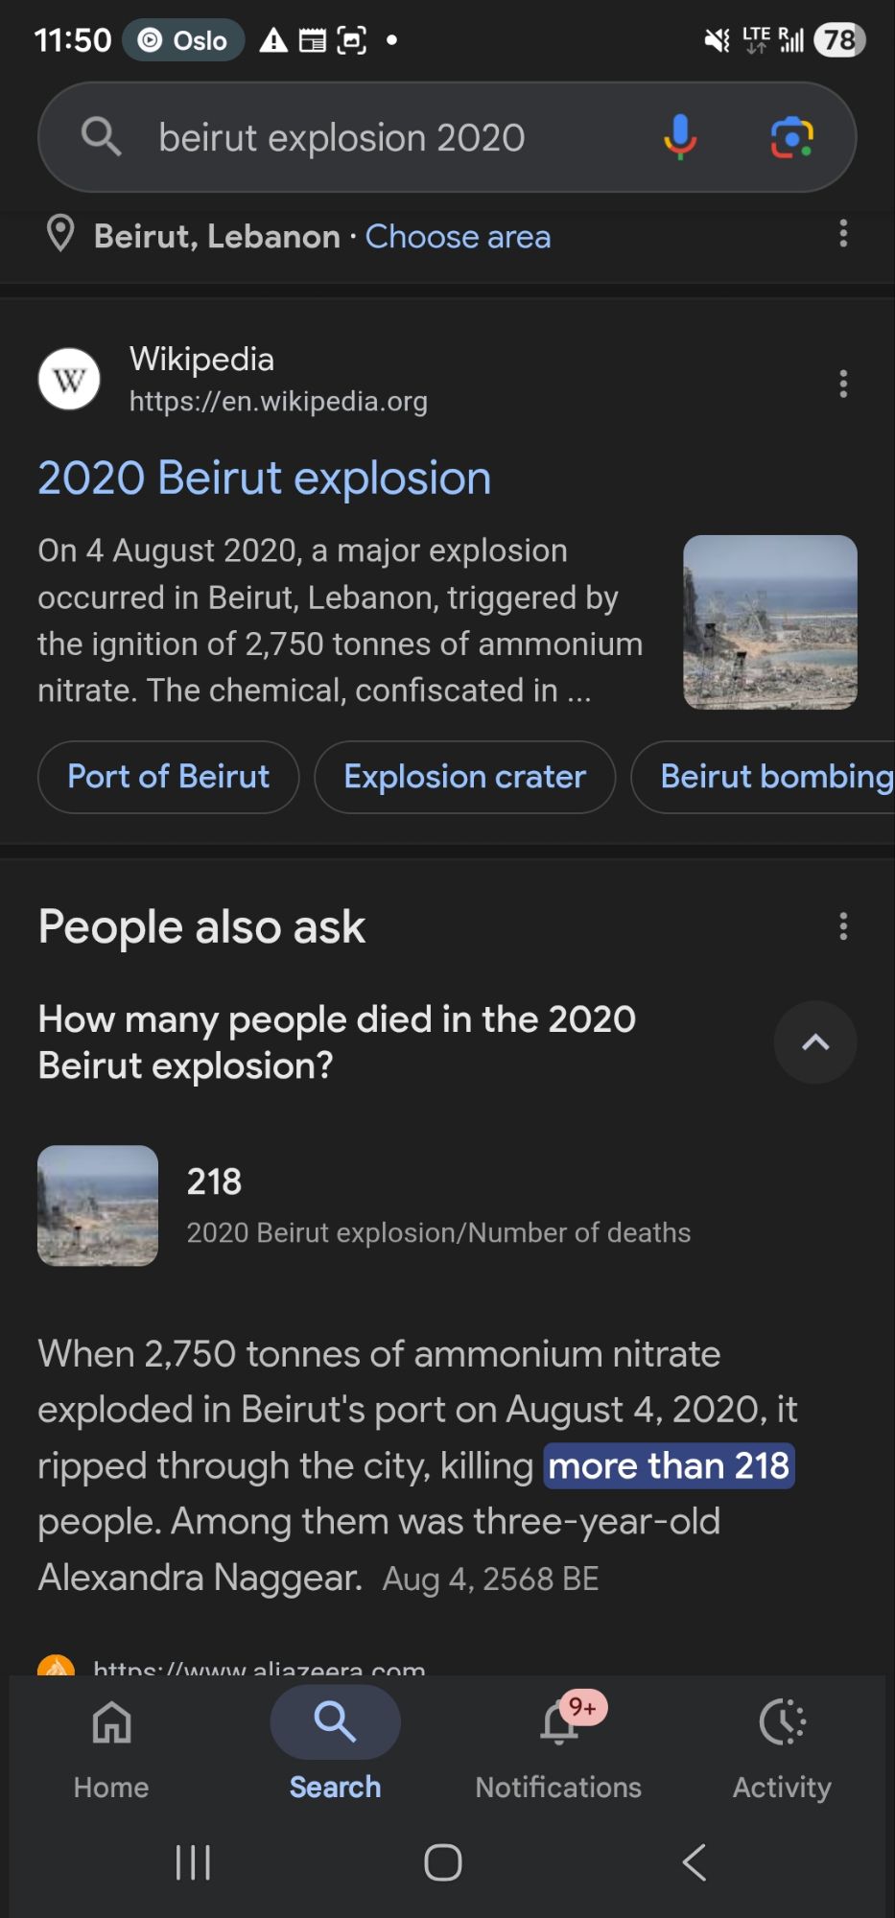This screenshot has width=895, height=1918.
Task: Open the Wikipedia result explosion thumbnail
Action: tap(769, 622)
